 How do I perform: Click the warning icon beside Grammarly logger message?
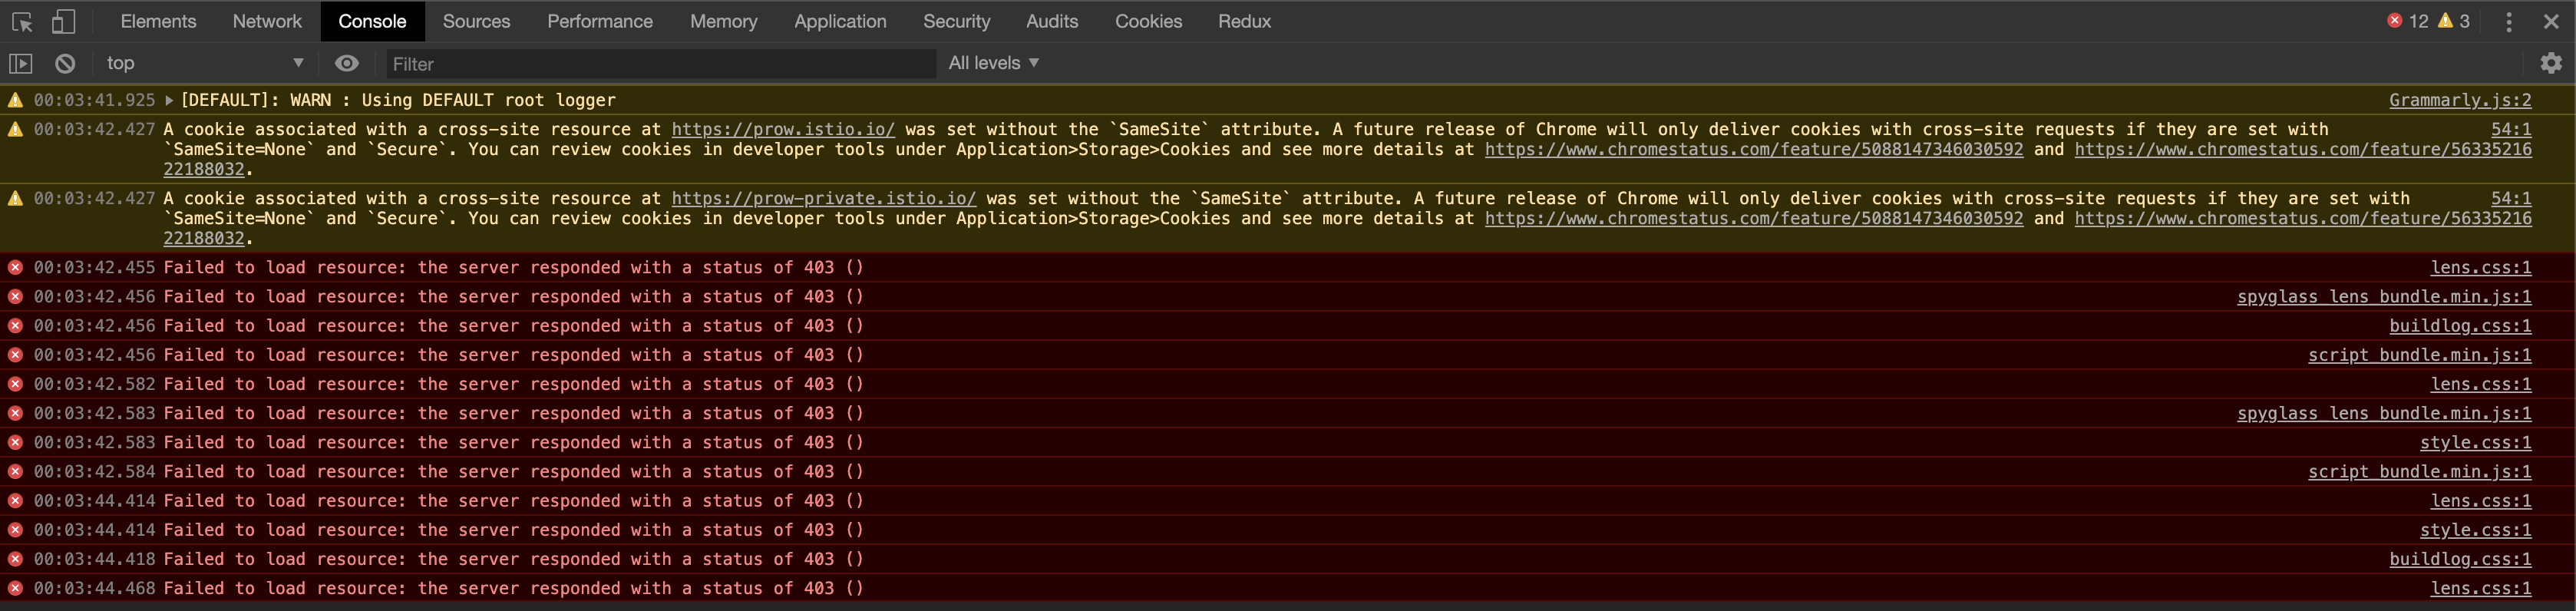pos(15,100)
